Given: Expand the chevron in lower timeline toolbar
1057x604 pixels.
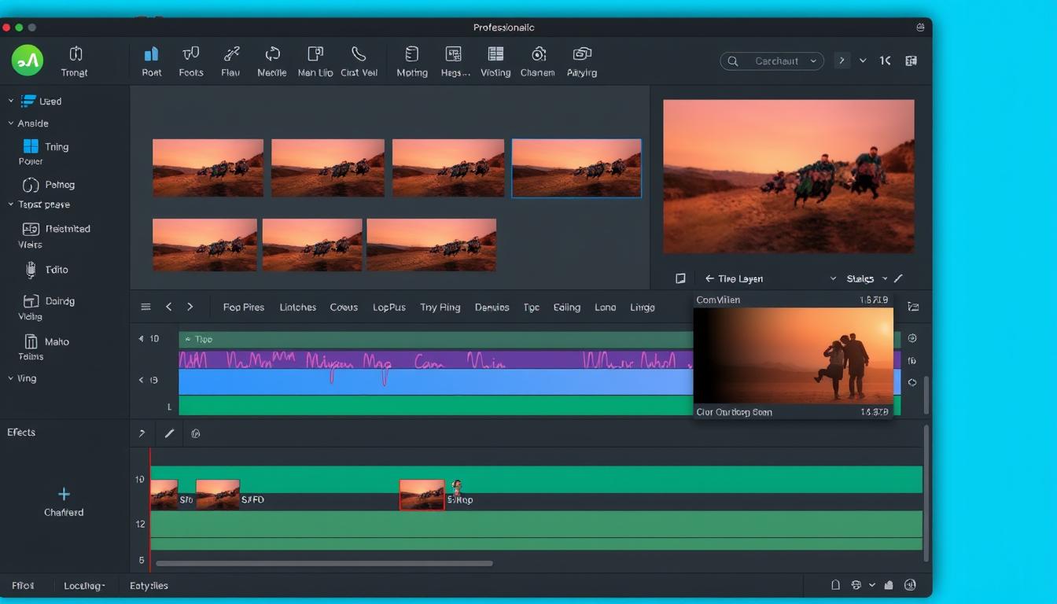Looking at the screenshot, I should coord(142,433).
